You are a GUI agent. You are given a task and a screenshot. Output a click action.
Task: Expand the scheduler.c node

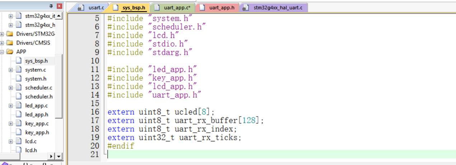coord(11,88)
